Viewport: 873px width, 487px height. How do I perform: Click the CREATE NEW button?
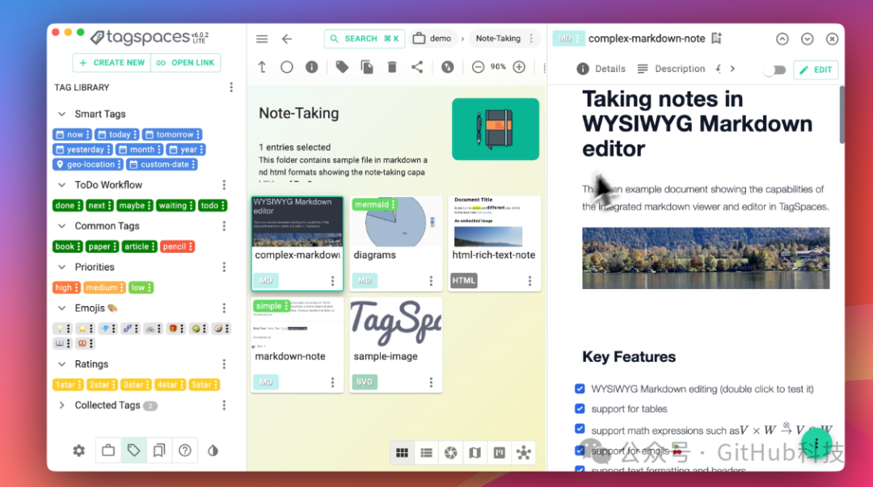pyautogui.click(x=112, y=62)
